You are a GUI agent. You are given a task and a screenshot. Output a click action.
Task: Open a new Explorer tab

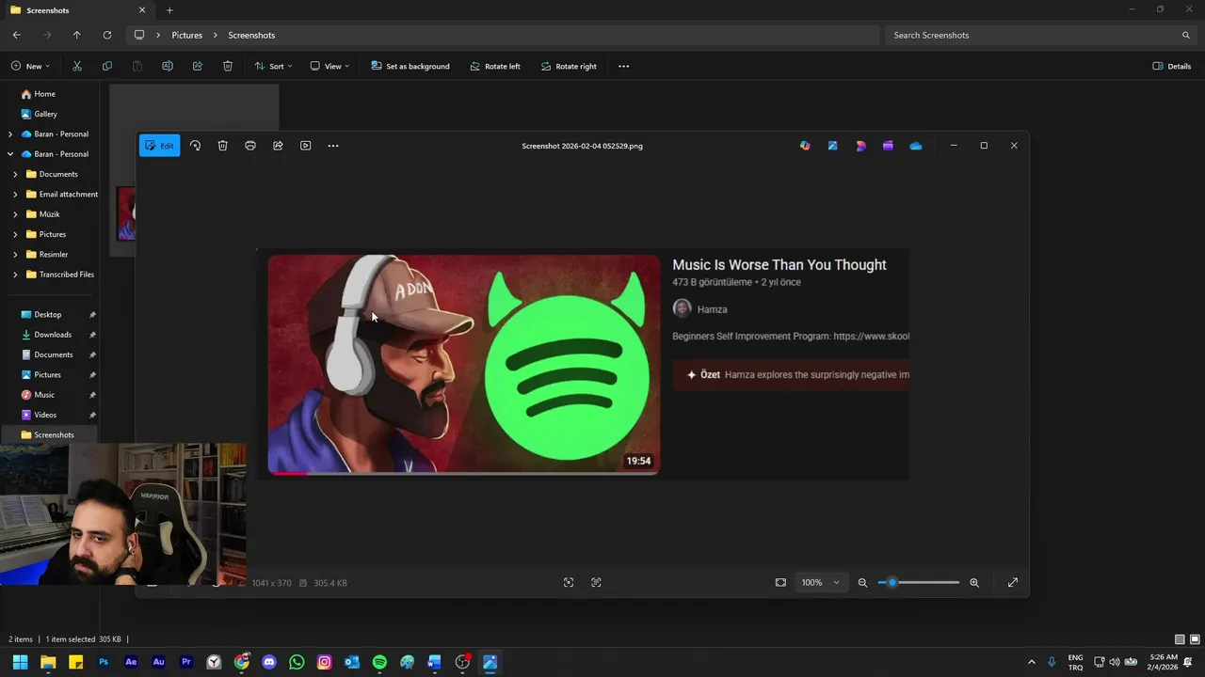(169, 10)
